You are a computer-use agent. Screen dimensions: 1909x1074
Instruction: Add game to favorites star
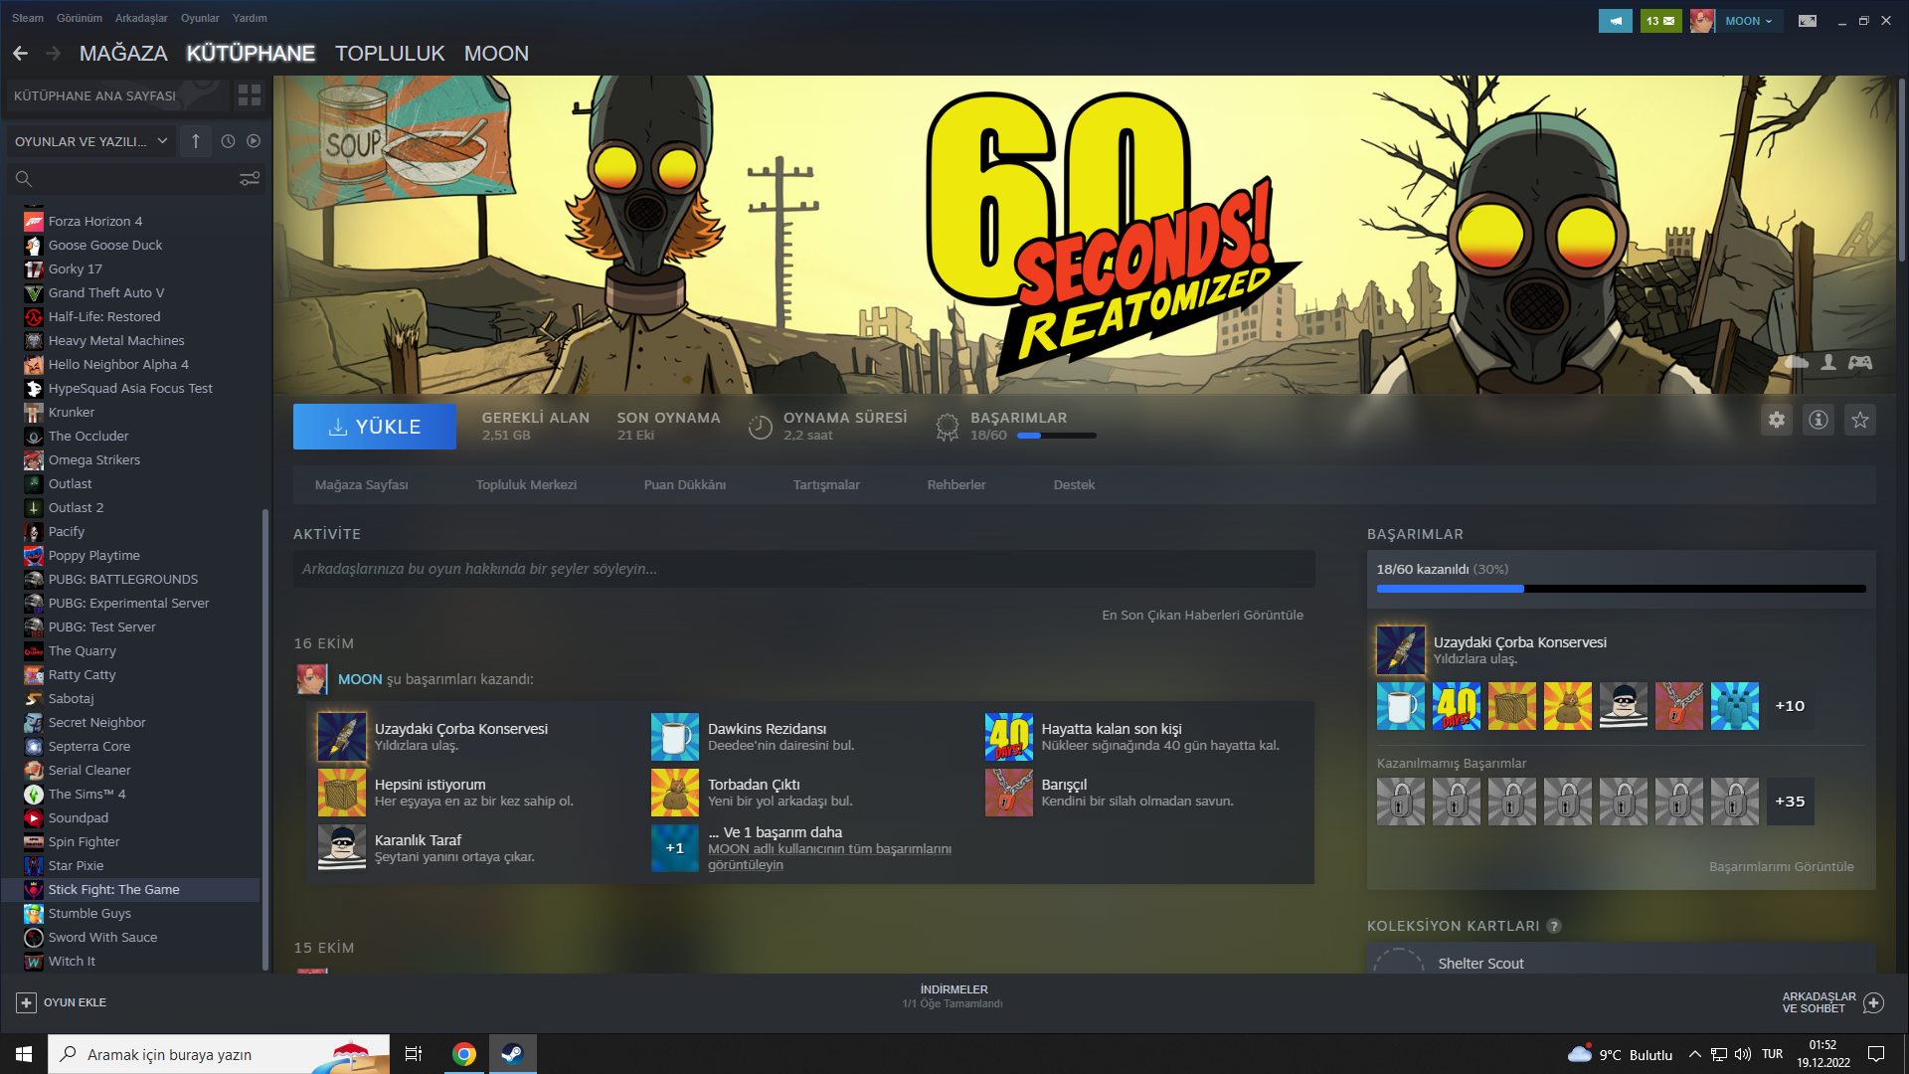(1860, 420)
